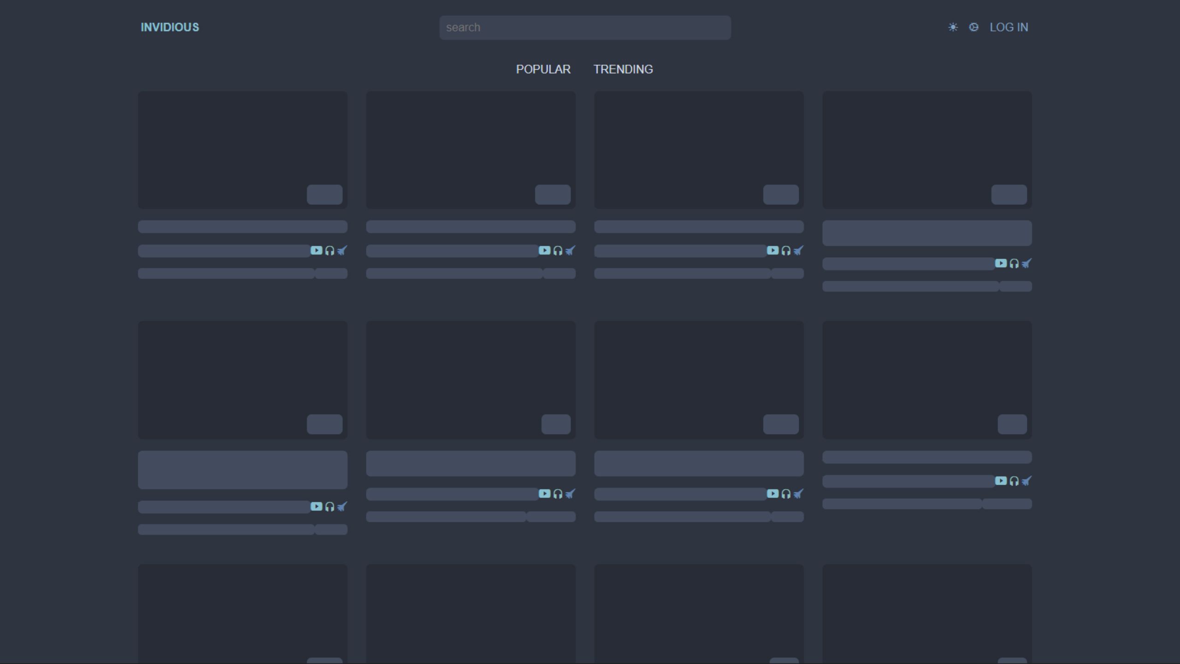1180x664 pixels.
Task: Click the brightness/theme toggle icon top right
Action: click(953, 27)
